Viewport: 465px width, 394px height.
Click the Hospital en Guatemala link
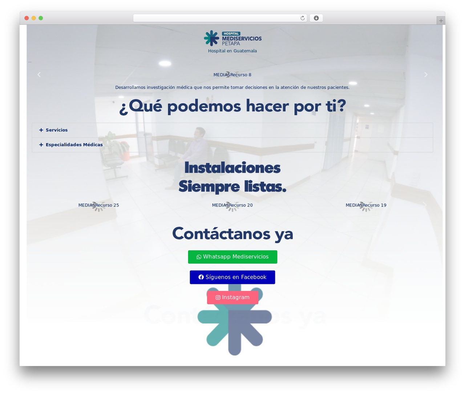pyautogui.click(x=232, y=51)
